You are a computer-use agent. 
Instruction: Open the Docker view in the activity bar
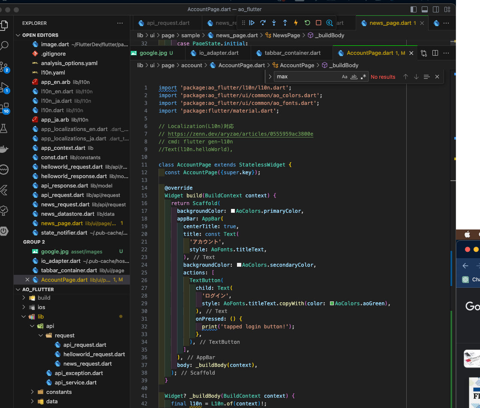coord(4,149)
